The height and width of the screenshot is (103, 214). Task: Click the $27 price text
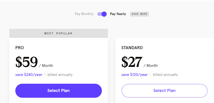(x=132, y=62)
